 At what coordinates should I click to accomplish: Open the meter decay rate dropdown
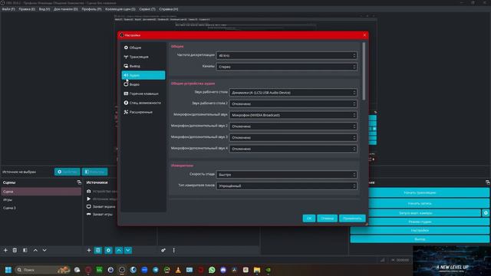tap(286, 175)
